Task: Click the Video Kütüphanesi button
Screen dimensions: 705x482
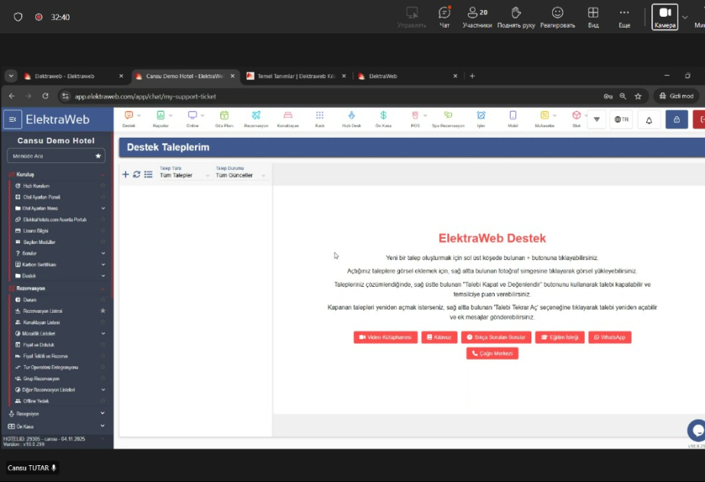Action: point(385,337)
